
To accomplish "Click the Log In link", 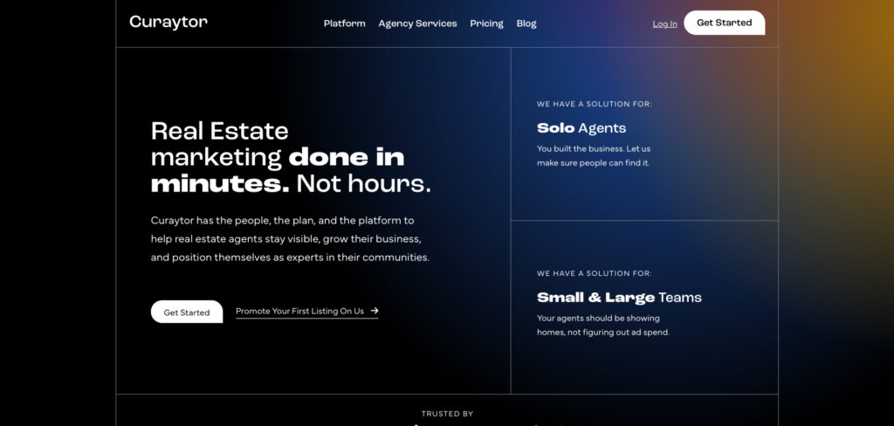I will click(x=664, y=24).
